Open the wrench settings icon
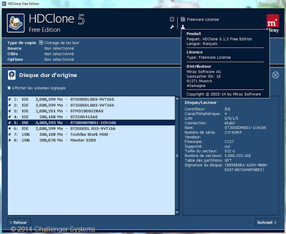 pos(172,27)
